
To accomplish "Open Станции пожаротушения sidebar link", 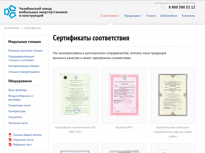I will point(24,72).
